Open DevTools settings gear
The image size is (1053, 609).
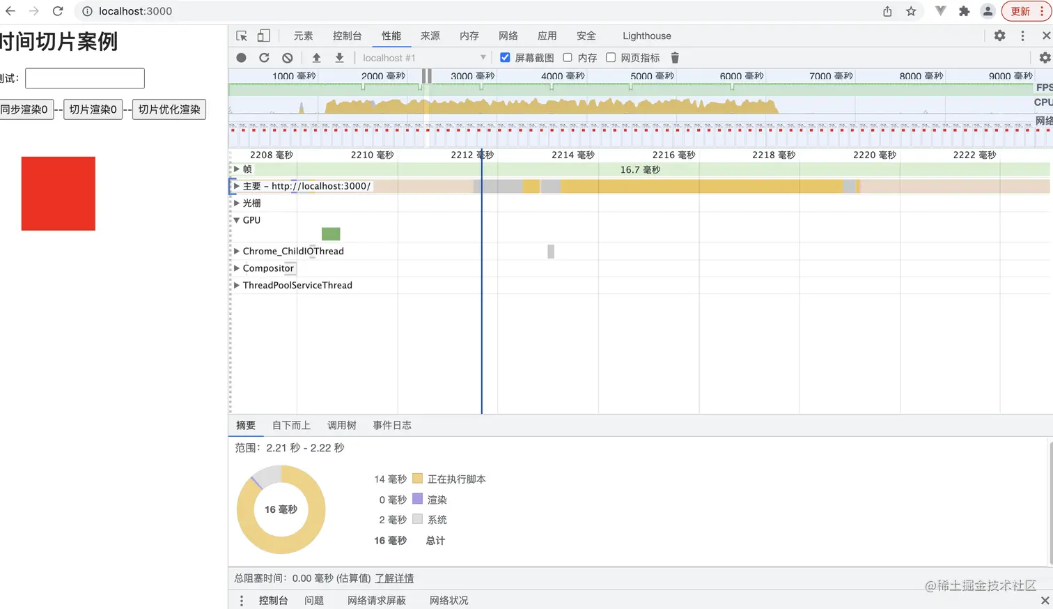pos(999,36)
